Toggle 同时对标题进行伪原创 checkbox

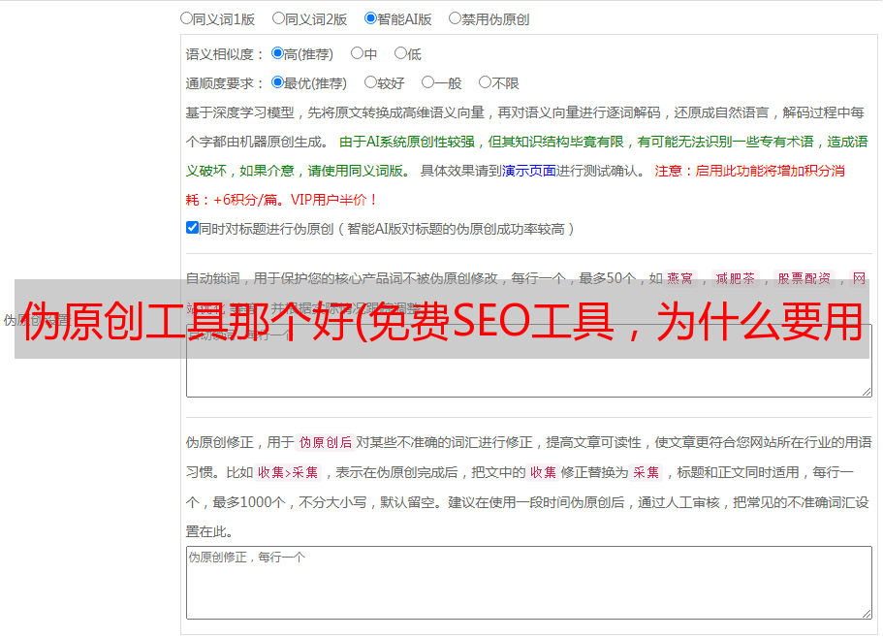click(x=192, y=228)
